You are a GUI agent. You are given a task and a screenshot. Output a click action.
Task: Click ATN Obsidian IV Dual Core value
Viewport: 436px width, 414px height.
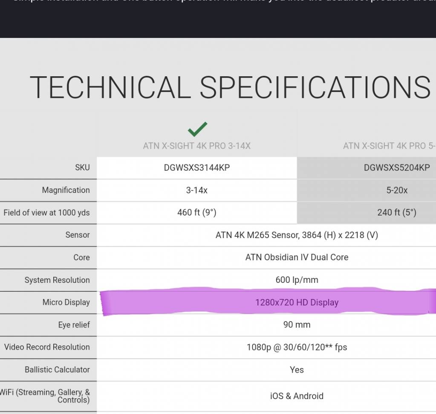(x=297, y=257)
